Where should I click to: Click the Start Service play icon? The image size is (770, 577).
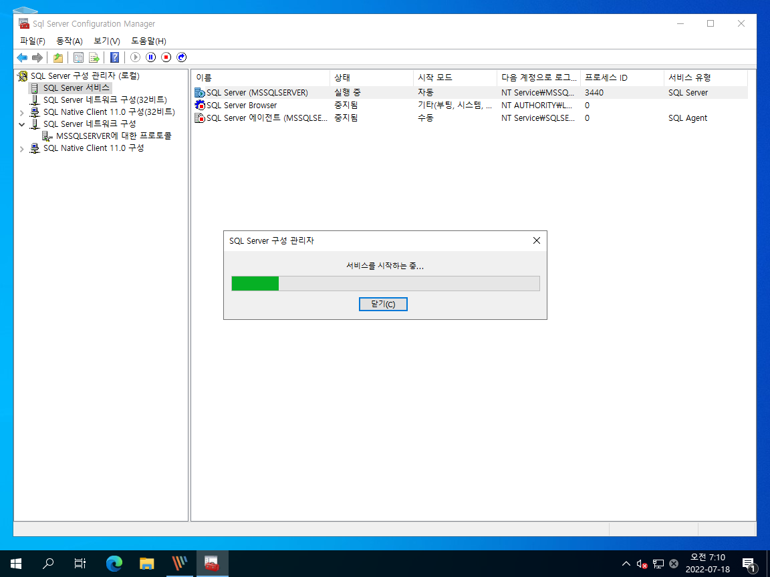pyautogui.click(x=135, y=57)
